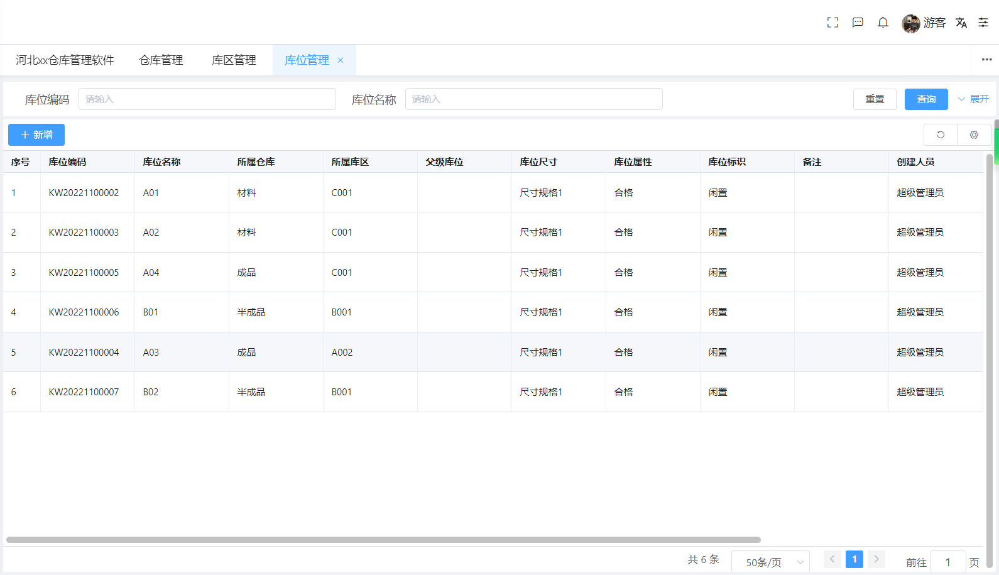Click the 共 6 条 total count
Screen dimensions: 999x575
pyautogui.click(x=703, y=559)
